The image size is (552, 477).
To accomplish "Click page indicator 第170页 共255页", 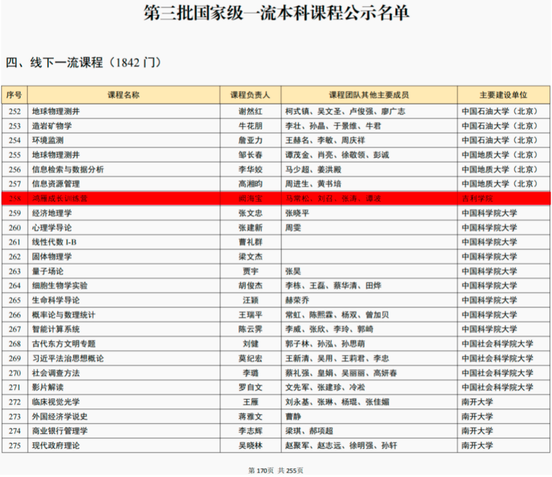I will (276, 471).
